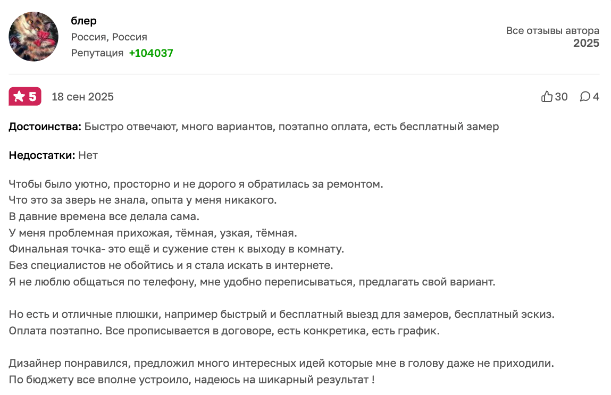This screenshot has width=611, height=395.
Task: Open the Все отзывы автора link
Action: [x=553, y=31]
